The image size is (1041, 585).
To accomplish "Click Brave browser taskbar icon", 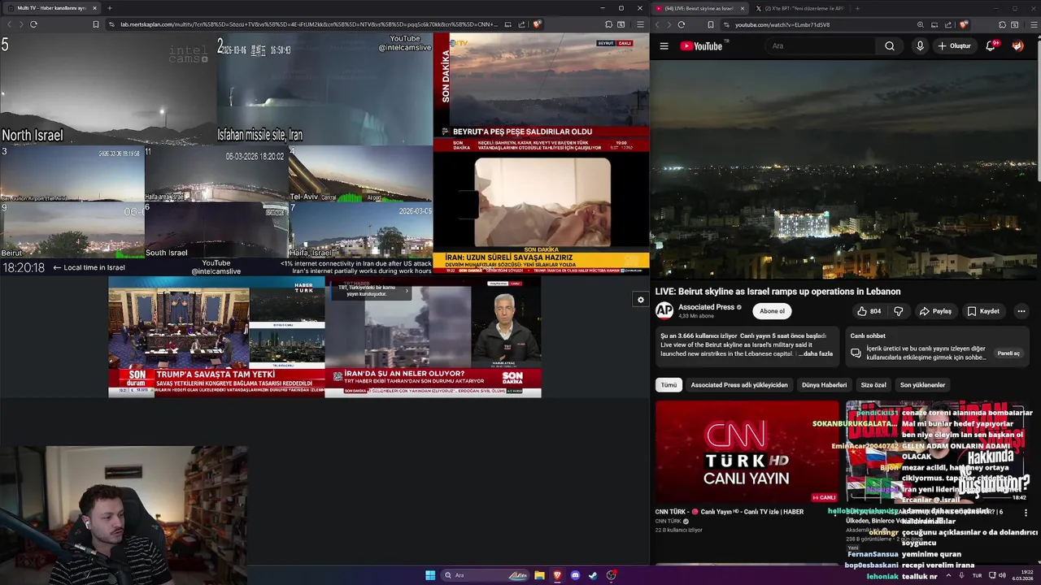I will (x=557, y=575).
